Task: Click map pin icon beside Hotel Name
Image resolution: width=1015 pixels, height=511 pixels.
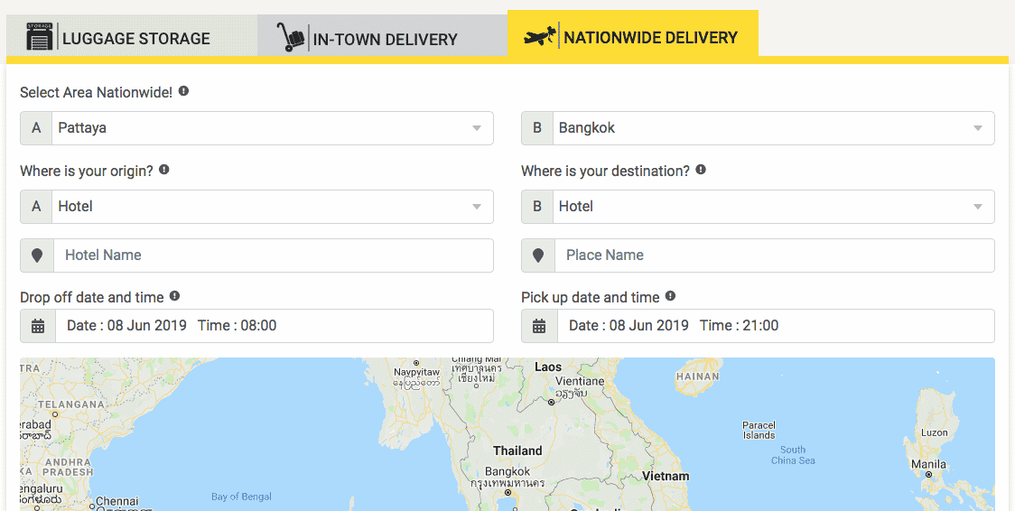Action: pos(37,255)
